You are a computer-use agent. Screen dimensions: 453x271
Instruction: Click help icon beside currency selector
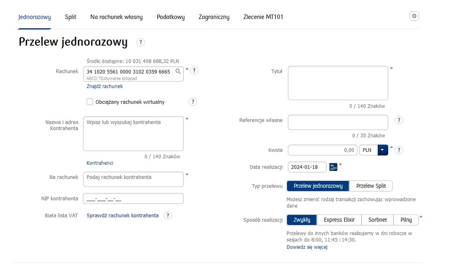point(399,150)
